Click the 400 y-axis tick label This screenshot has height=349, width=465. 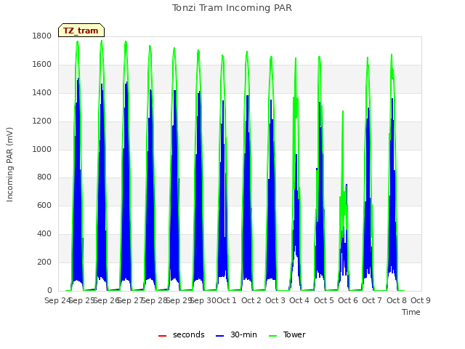pyautogui.click(x=44, y=234)
